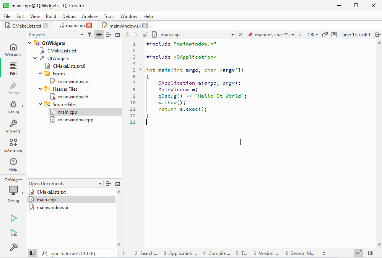Open Help mode with the question mark icon
The height and width of the screenshot is (258, 382).
pos(13,165)
